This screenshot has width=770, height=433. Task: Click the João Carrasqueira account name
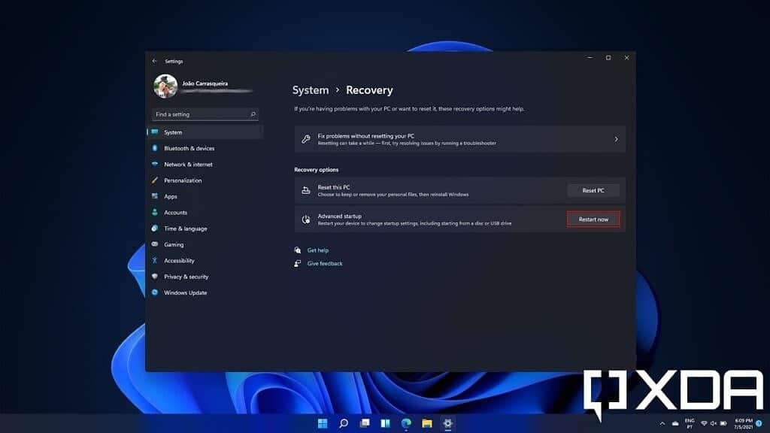pos(205,83)
